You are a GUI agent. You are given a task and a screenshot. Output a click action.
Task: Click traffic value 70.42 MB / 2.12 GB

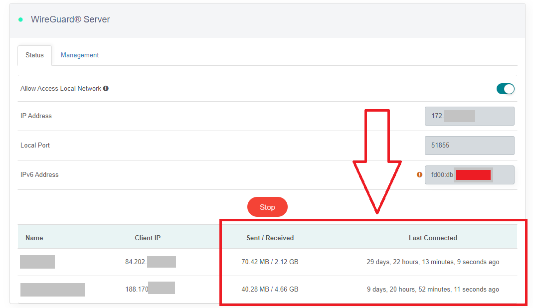pyautogui.click(x=270, y=262)
